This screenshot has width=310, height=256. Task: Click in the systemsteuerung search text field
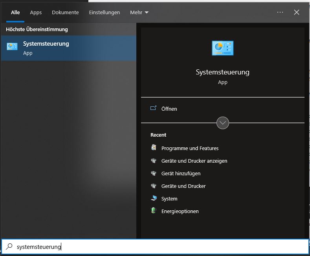157,247
